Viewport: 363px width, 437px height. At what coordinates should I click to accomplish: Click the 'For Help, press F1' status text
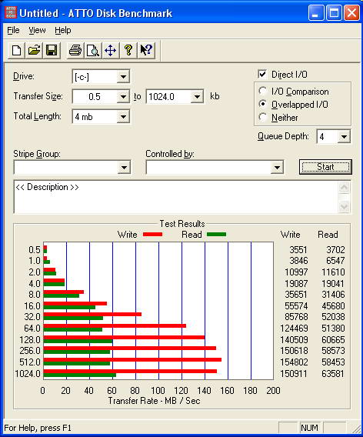[x=38, y=428]
